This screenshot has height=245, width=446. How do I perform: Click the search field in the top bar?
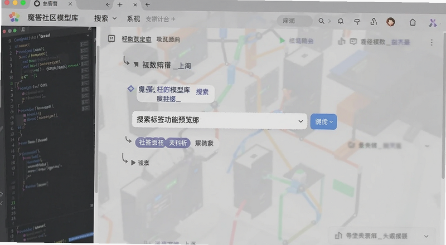[295, 21]
